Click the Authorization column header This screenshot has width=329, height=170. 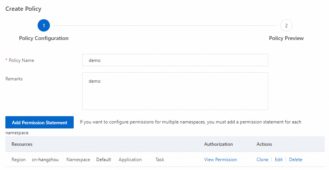tap(218, 144)
